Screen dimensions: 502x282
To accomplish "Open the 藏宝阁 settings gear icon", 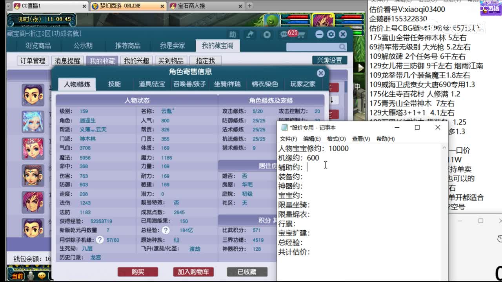I will point(332,35).
